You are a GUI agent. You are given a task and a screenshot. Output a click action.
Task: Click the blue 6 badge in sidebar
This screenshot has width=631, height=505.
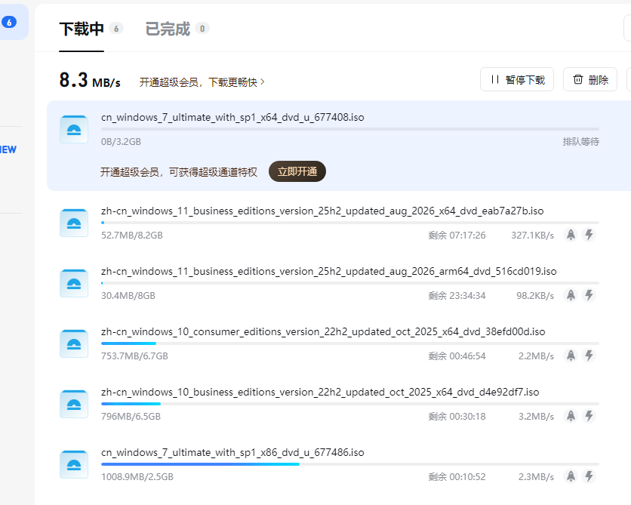coord(9,22)
